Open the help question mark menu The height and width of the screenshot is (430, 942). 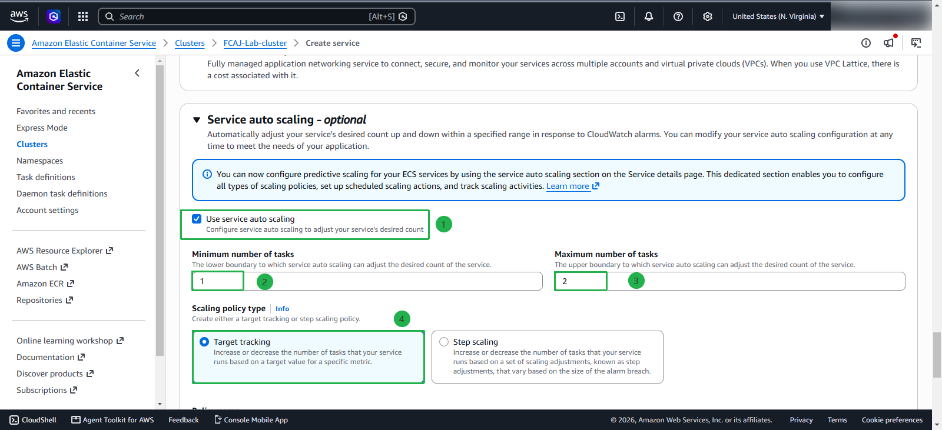(678, 16)
